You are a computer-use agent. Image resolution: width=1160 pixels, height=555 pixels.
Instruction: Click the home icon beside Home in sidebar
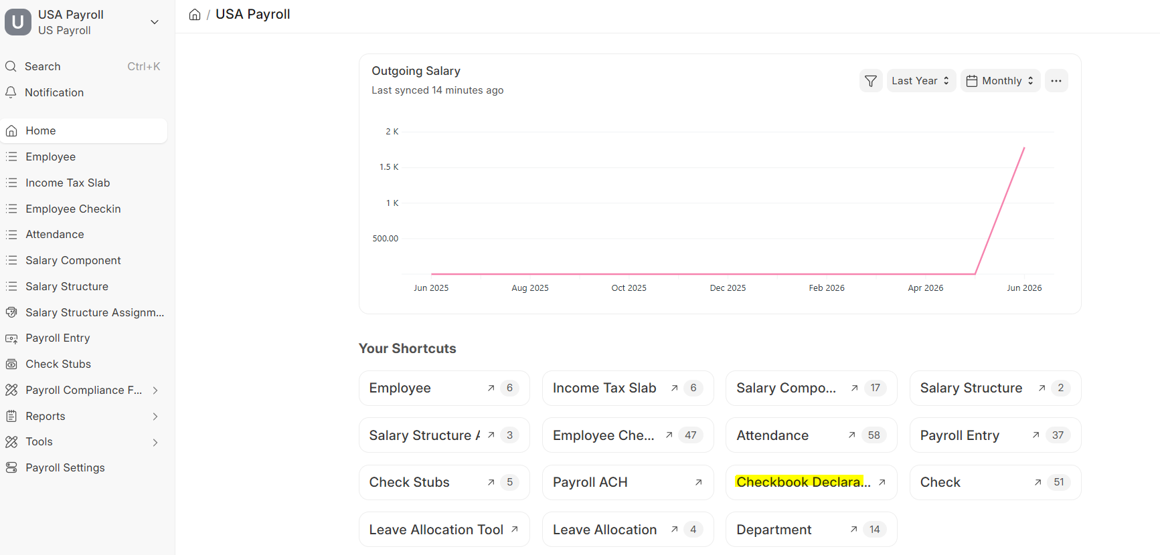pyautogui.click(x=11, y=131)
